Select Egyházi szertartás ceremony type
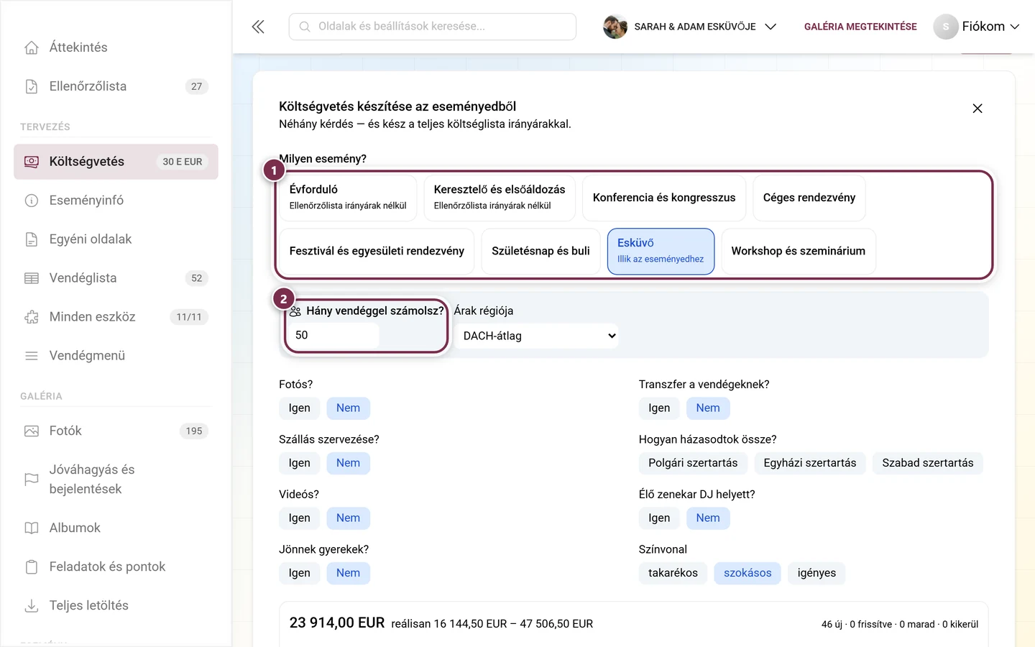Screen dimensions: 1035x647 click(x=810, y=463)
